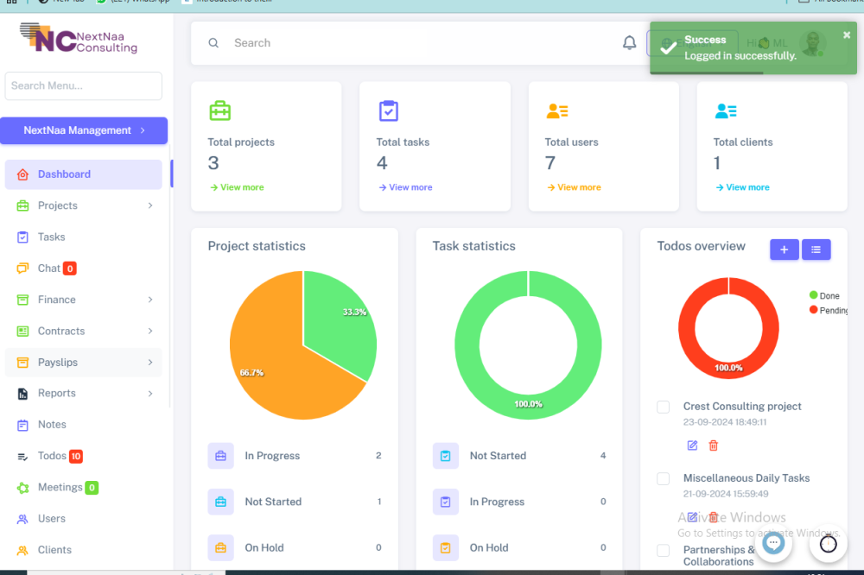Edit the Crest Consulting project todo
Image resolution: width=864 pixels, height=575 pixels.
(x=693, y=445)
